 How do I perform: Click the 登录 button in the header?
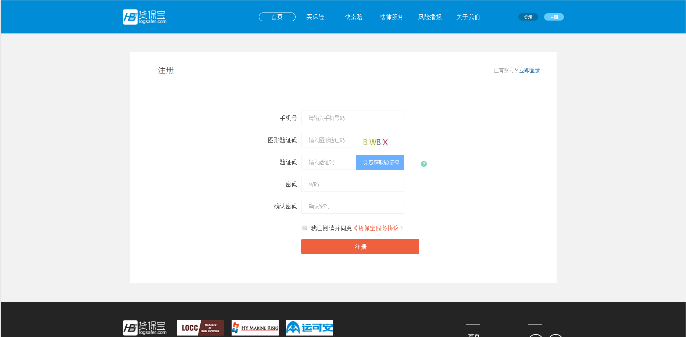click(528, 17)
